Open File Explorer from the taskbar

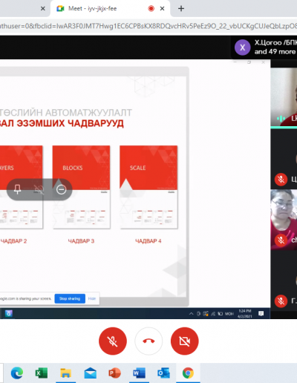(65, 373)
